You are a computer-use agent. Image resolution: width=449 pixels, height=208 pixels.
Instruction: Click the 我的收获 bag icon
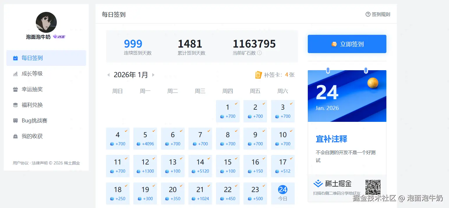click(15, 136)
